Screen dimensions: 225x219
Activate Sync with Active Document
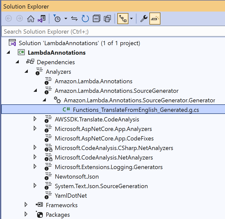74,18
